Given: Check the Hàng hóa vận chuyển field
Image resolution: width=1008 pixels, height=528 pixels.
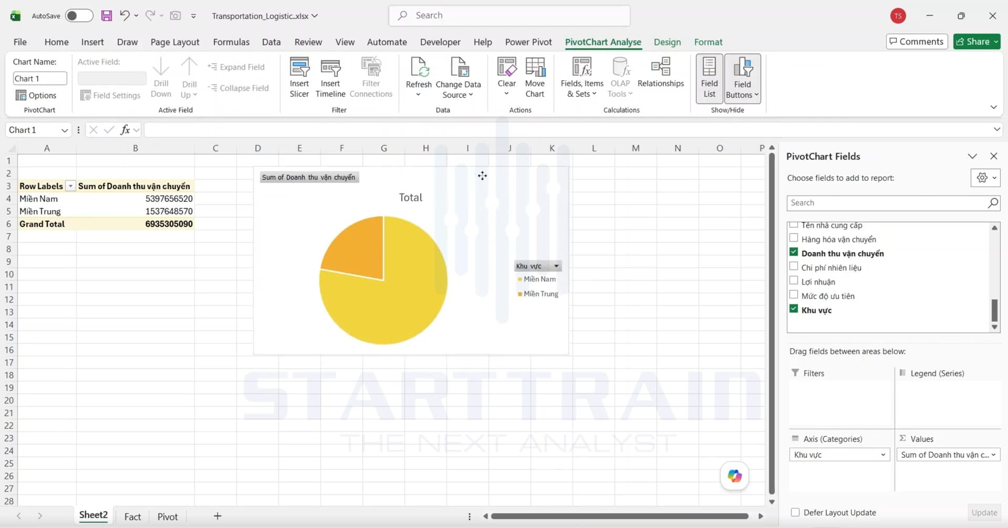Looking at the screenshot, I should pyautogui.click(x=794, y=239).
